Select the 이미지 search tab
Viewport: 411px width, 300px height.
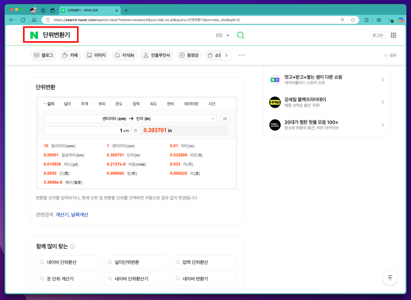tap(96, 55)
